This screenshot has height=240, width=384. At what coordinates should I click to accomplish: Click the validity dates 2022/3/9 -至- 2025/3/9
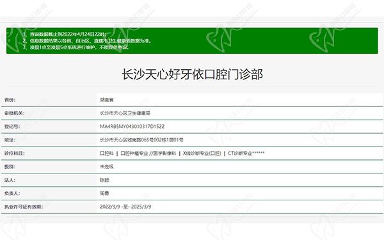pyautogui.click(x=125, y=207)
